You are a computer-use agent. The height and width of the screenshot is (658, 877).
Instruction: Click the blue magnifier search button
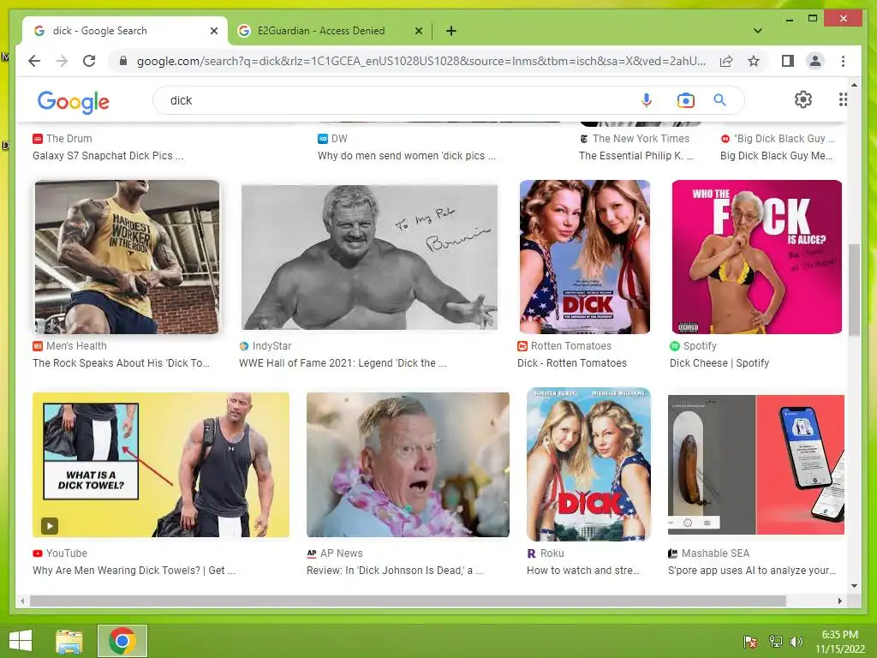[x=719, y=100]
